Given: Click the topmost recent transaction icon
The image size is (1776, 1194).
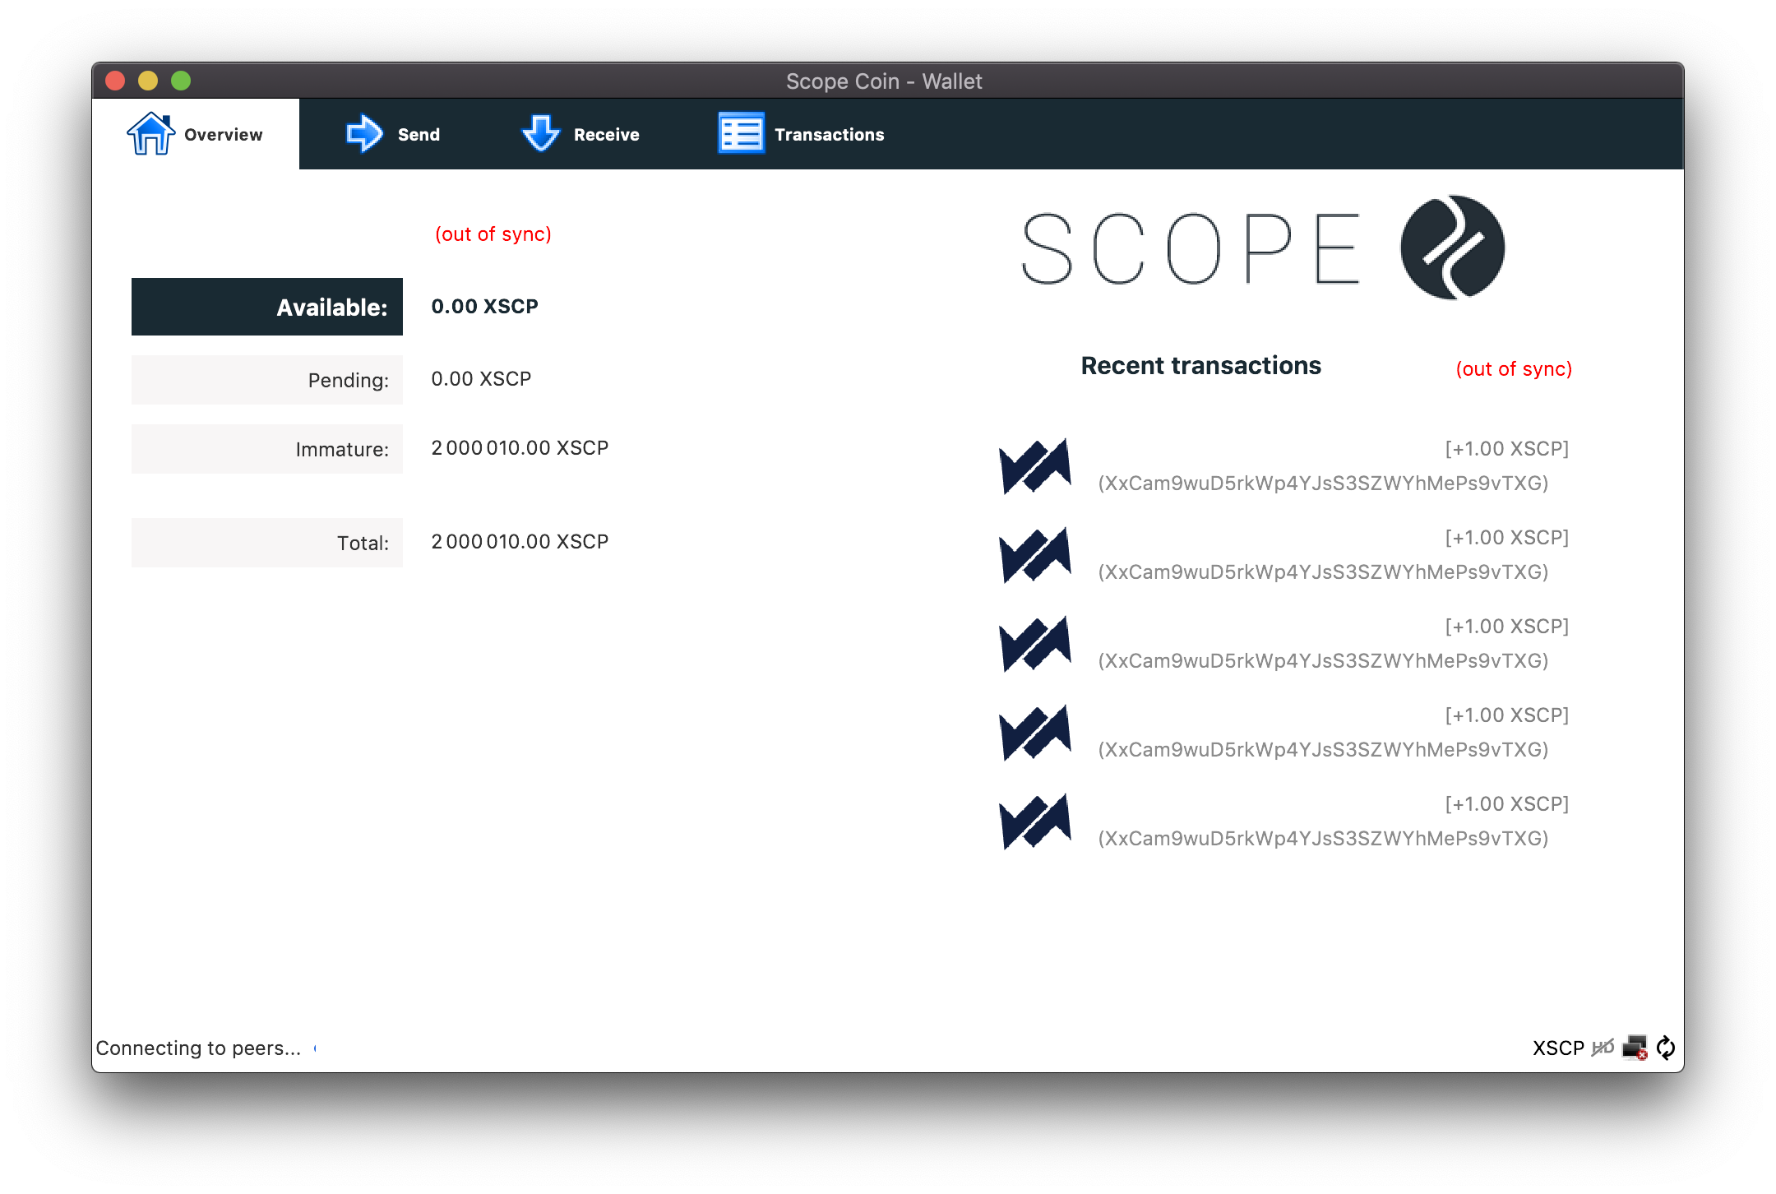Looking at the screenshot, I should coord(1035,465).
